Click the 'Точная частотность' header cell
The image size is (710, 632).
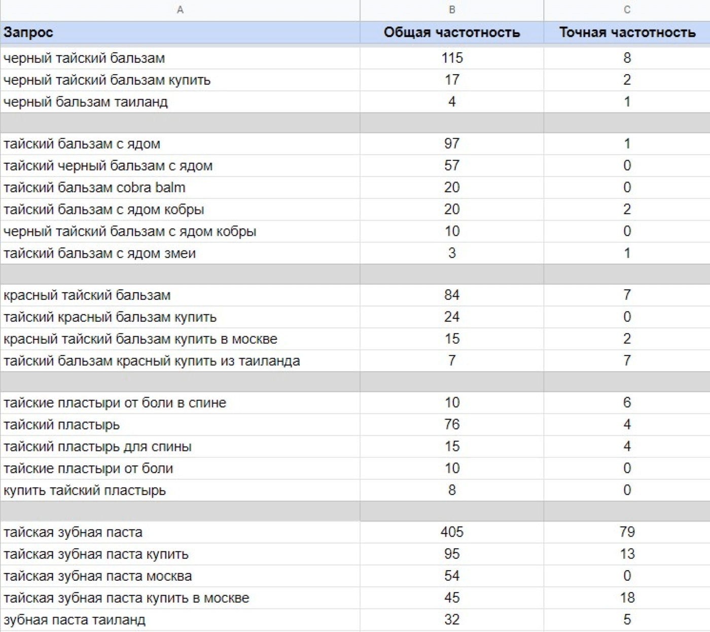[627, 32]
